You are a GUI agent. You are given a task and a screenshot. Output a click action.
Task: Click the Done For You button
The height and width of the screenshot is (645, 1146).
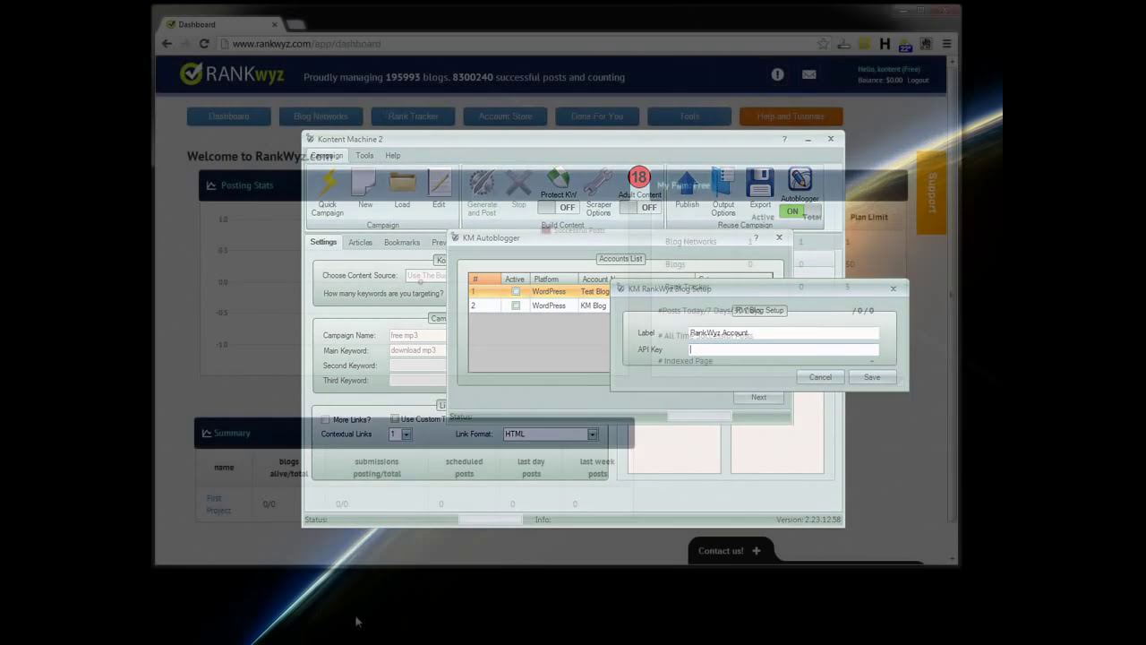pos(597,116)
